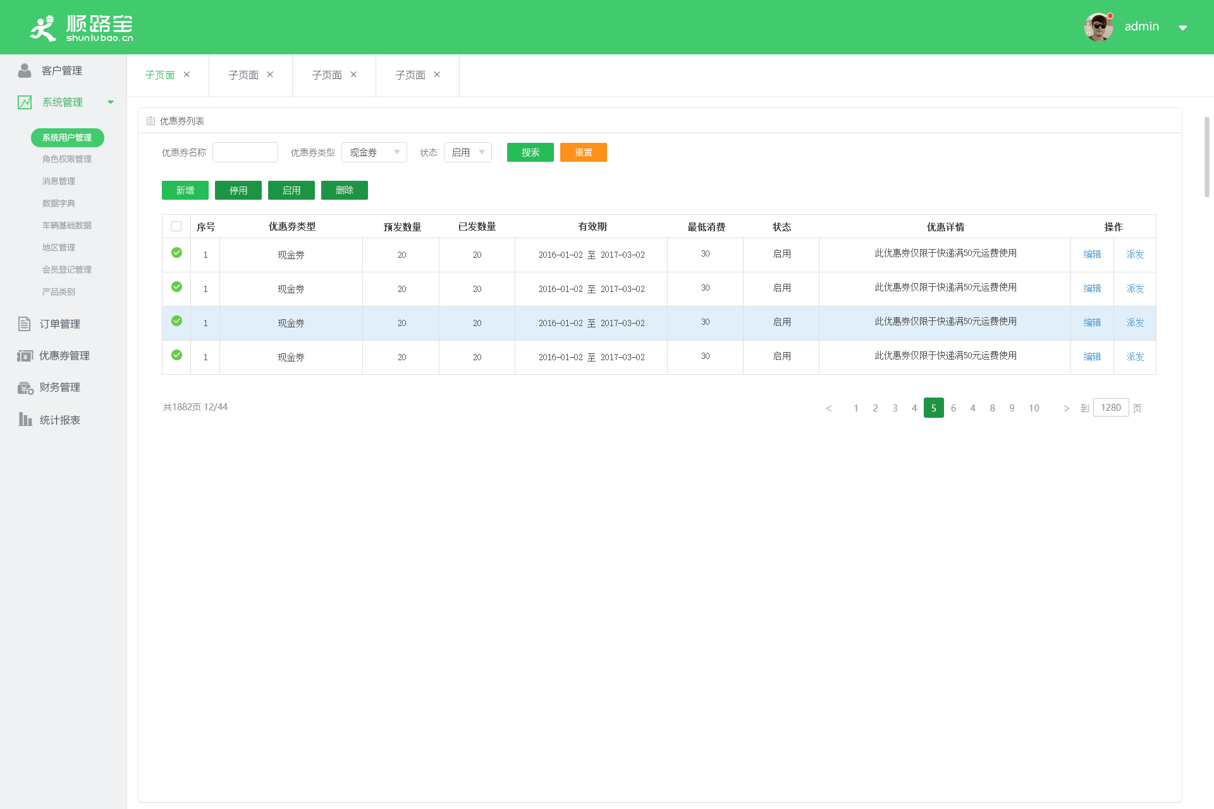Uncheck the highlighted third row's green checkmark
This screenshot has width=1214, height=809.
(x=177, y=321)
